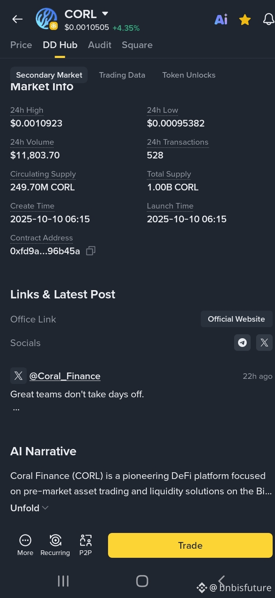Screen dimensions: 275x598
Task: Open Telegram social icon
Action: [242, 343]
